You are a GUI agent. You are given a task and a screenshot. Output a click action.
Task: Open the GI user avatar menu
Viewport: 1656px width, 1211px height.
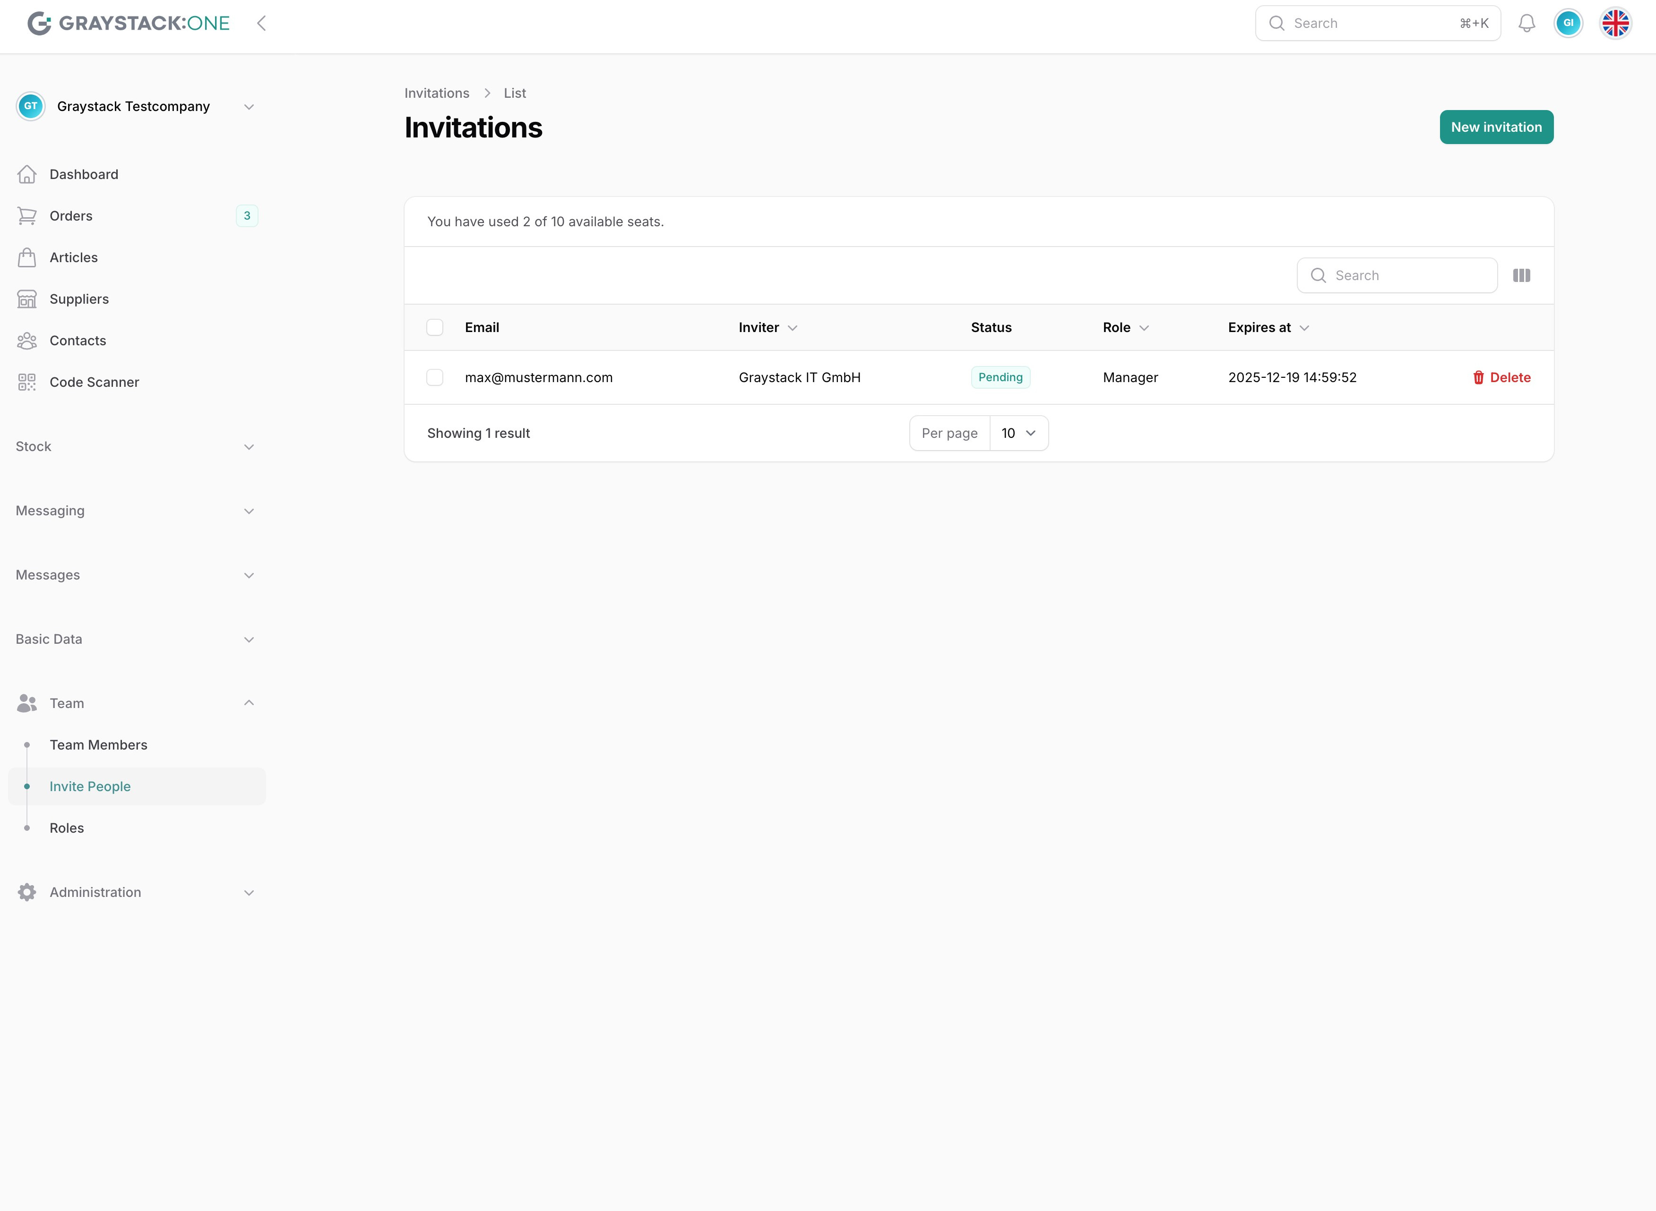click(x=1568, y=24)
